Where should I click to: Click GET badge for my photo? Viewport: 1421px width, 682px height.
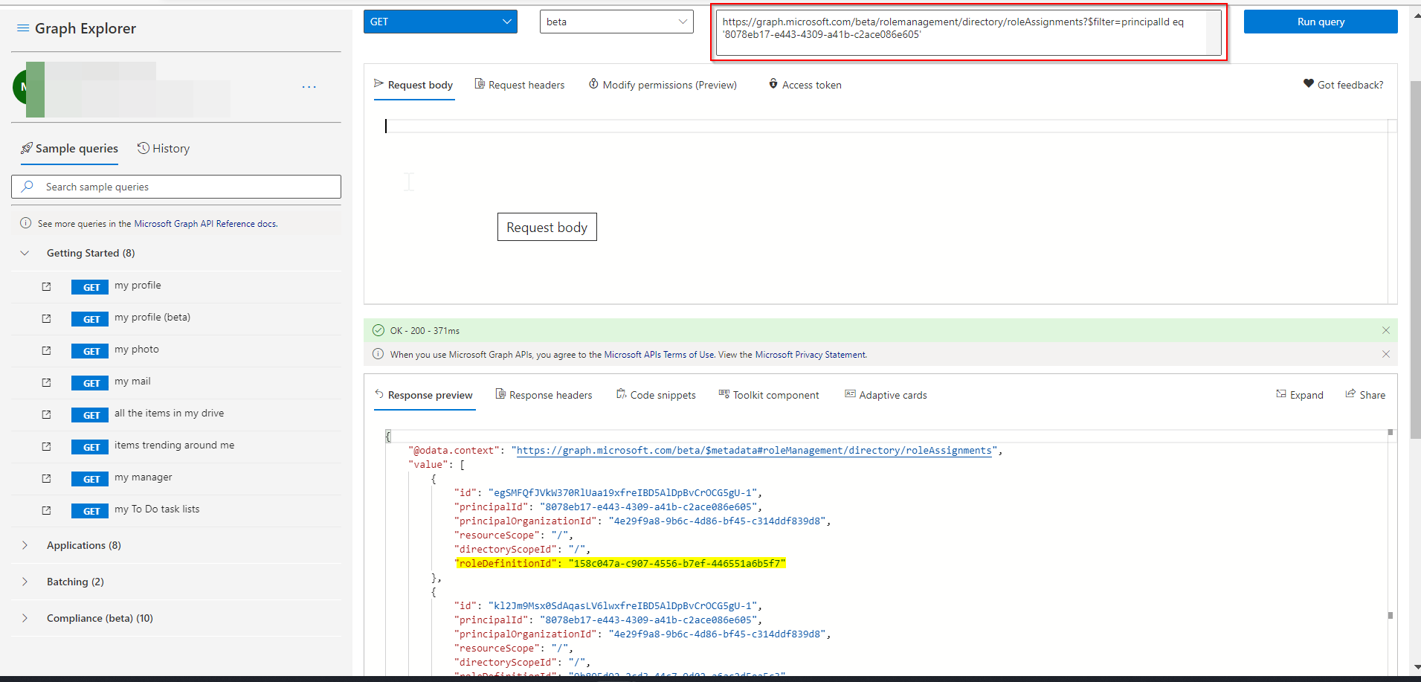pyautogui.click(x=91, y=351)
